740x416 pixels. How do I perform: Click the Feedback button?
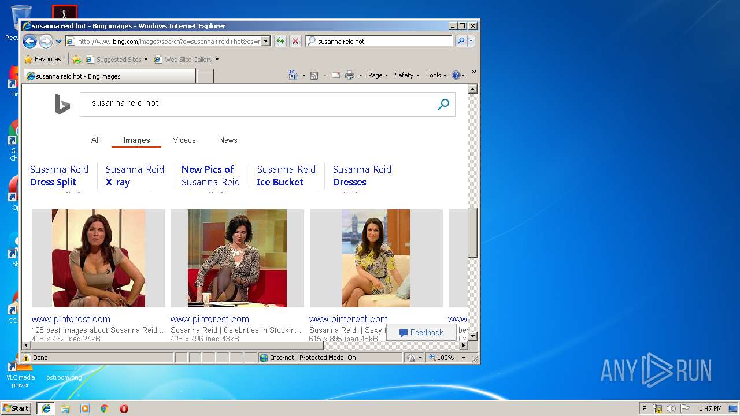coord(421,332)
